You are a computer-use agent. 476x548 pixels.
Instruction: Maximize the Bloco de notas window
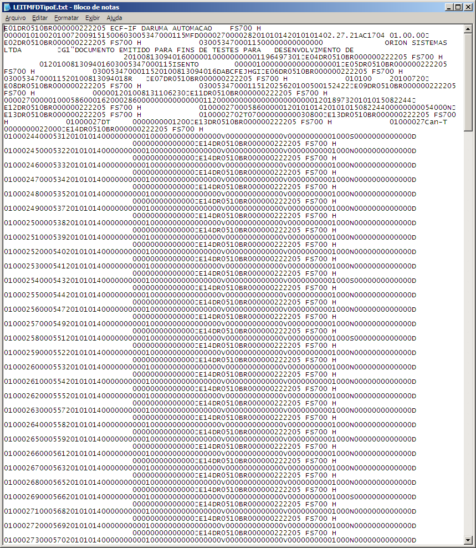458,7
